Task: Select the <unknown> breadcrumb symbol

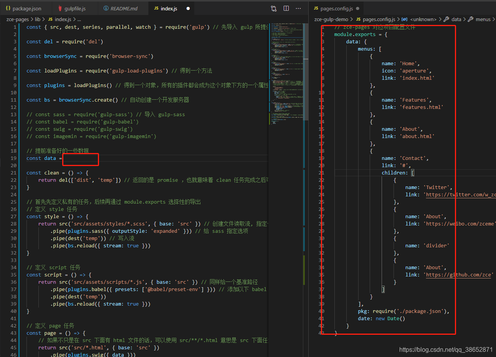Action: point(423,19)
